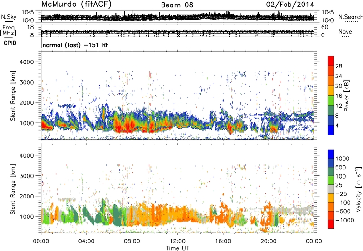Click the Freq. [MHz] axis label
This screenshot has height=251, width=363.
(8, 30)
